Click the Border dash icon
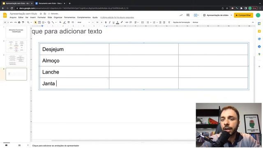Viewport: 263px width, 148px height. point(73,22)
